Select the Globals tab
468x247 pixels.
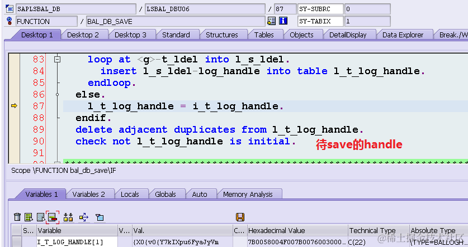[166, 195]
